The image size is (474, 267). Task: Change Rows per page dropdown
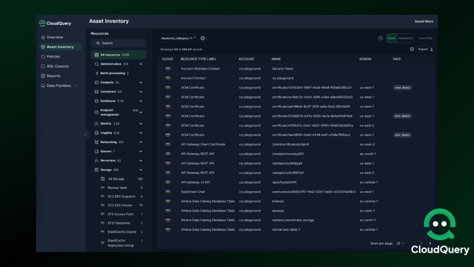[401, 243]
